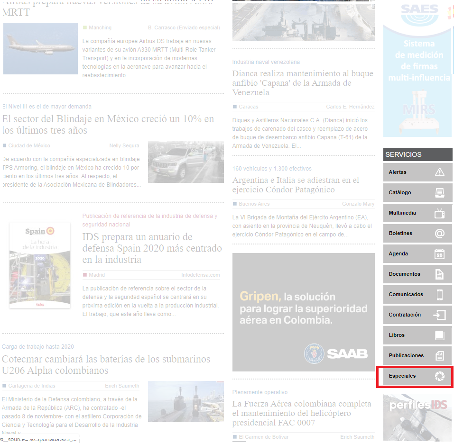Screen dimensions: 454x443
Task: Click the 'Madrid' dateline
Action: (97, 275)
